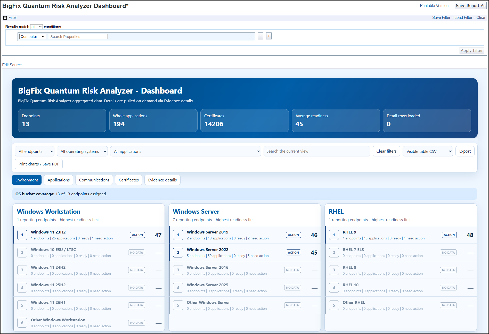The image size is (489, 334).
Task: Switch to the Applications tab
Action: 59,180
